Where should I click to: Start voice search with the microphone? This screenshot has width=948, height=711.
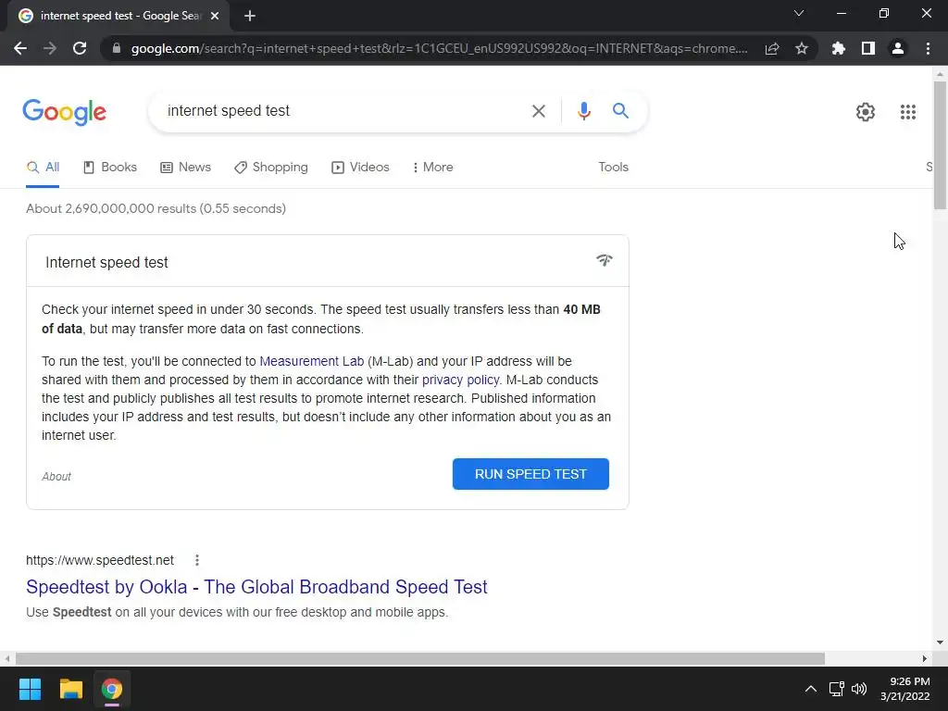pos(583,111)
